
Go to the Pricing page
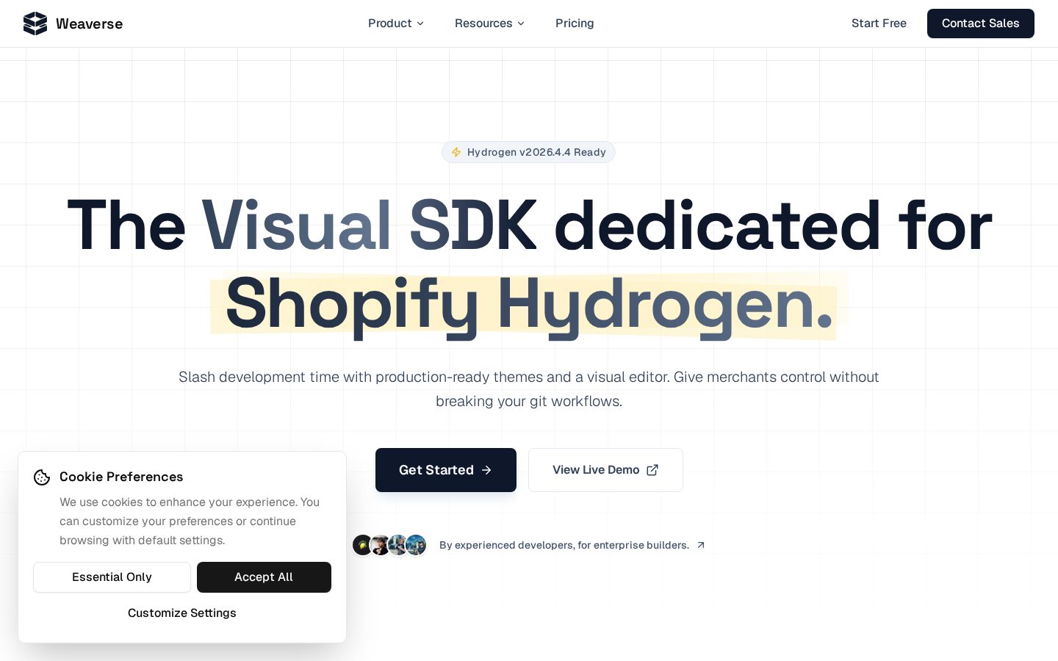(x=575, y=24)
